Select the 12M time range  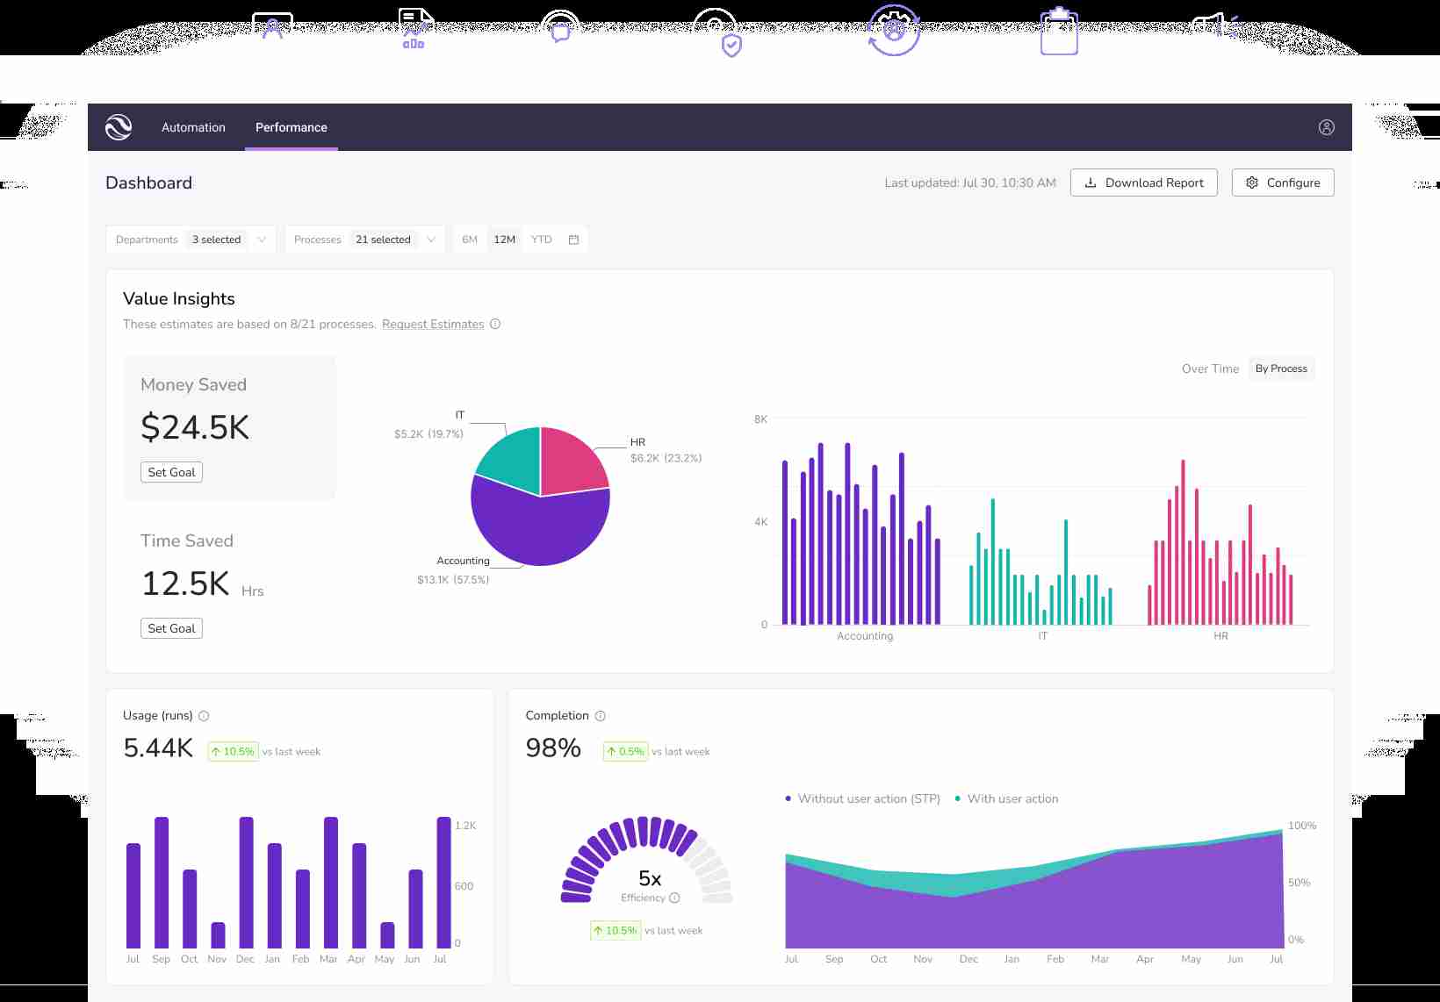(x=504, y=240)
